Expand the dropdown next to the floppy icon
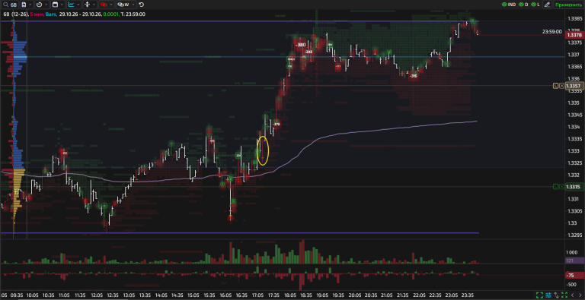The width and height of the screenshot is (585, 300). pyautogui.click(x=30, y=5)
